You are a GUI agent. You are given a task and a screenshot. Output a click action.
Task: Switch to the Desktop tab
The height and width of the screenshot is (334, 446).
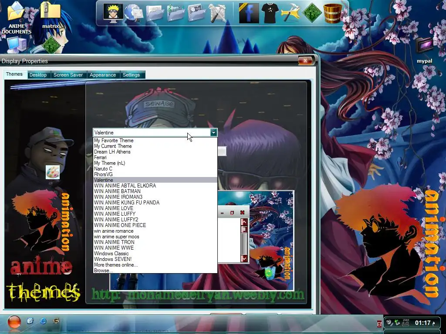coord(38,75)
